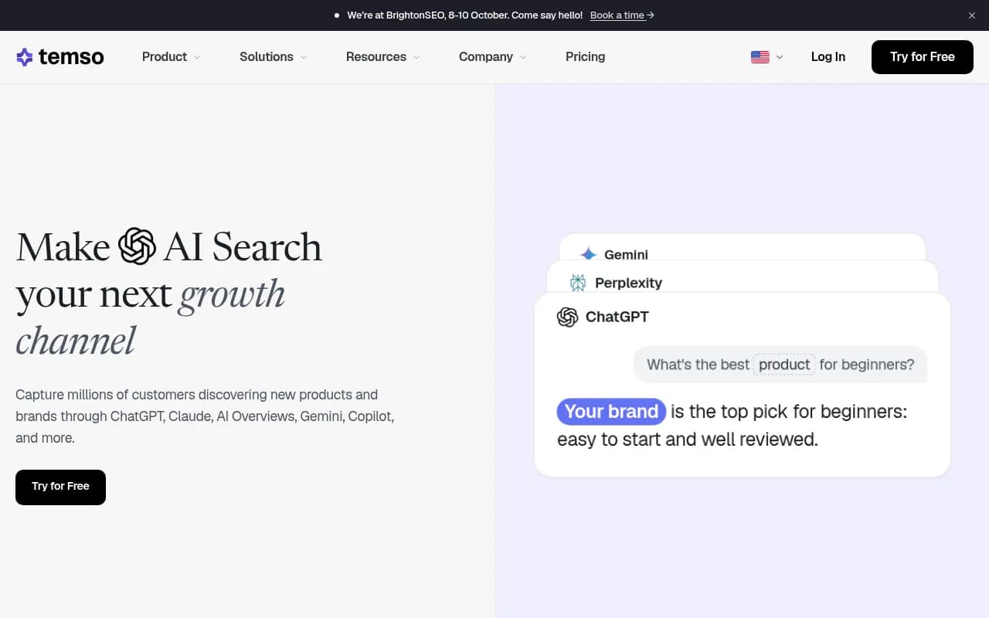Go to the Pricing page

tap(585, 56)
